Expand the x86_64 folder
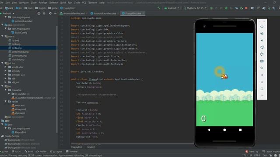The height and width of the screenshot is (157, 280). (6, 82)
